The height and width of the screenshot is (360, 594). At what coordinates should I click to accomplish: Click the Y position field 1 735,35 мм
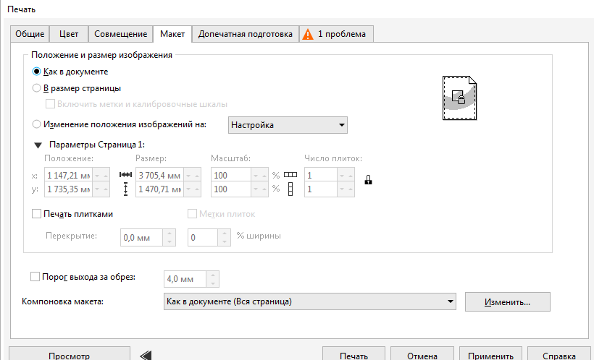click(69, 189)
